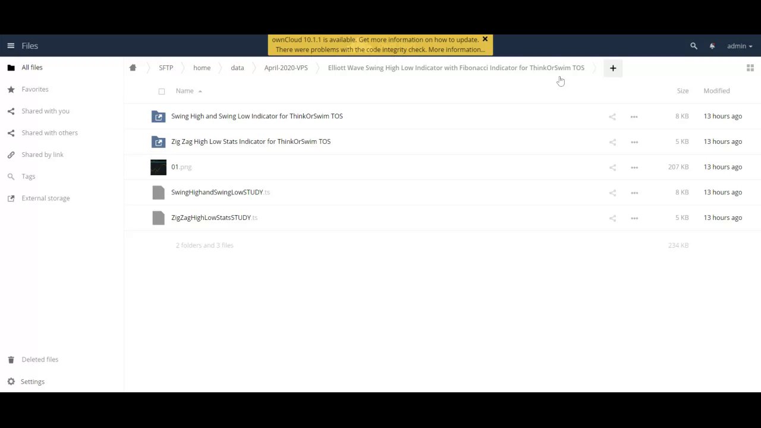Navigate to home breadcrumb
The height and width of the screenshot is (428, 761).
[202, 68]
